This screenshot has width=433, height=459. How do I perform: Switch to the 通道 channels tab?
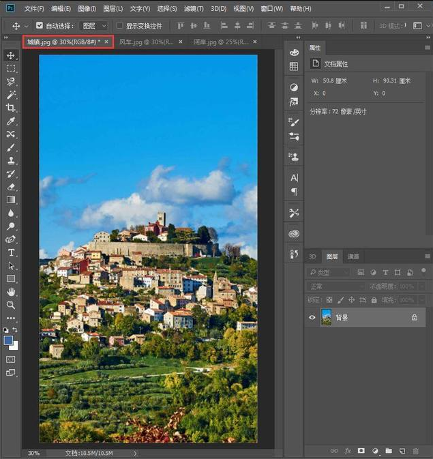(x=353, y=256)
